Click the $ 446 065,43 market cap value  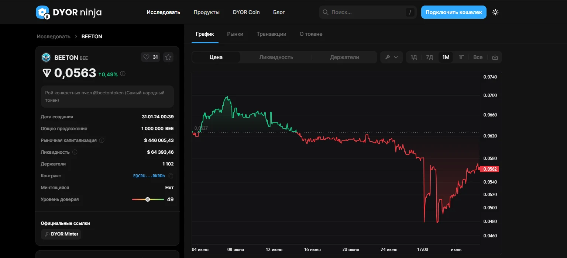pyautogui.click(x=159, y=140)
